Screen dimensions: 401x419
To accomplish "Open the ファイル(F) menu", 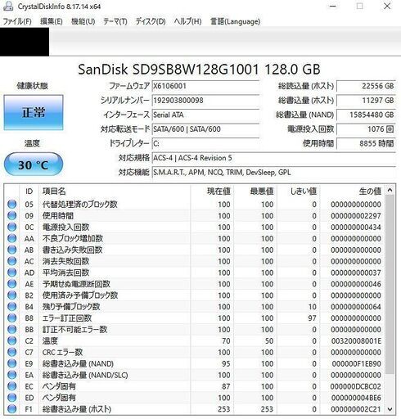I will tap(17, 21).
